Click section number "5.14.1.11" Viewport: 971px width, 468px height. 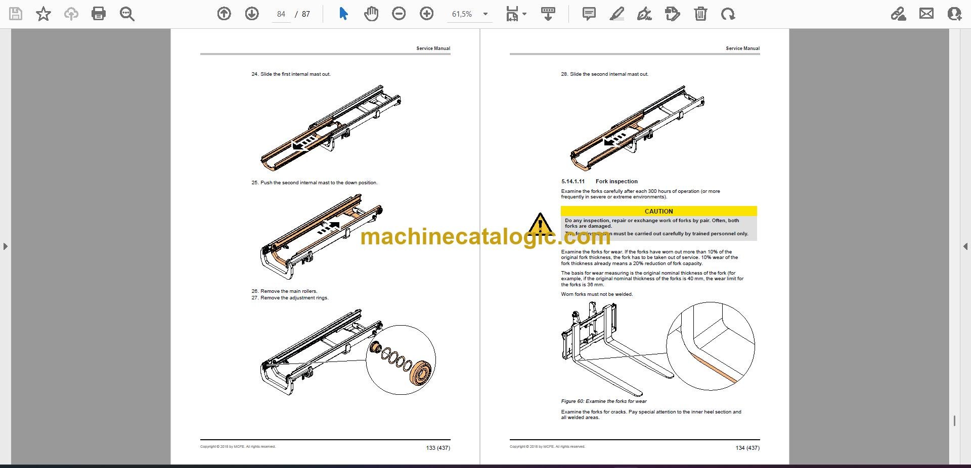573,181
